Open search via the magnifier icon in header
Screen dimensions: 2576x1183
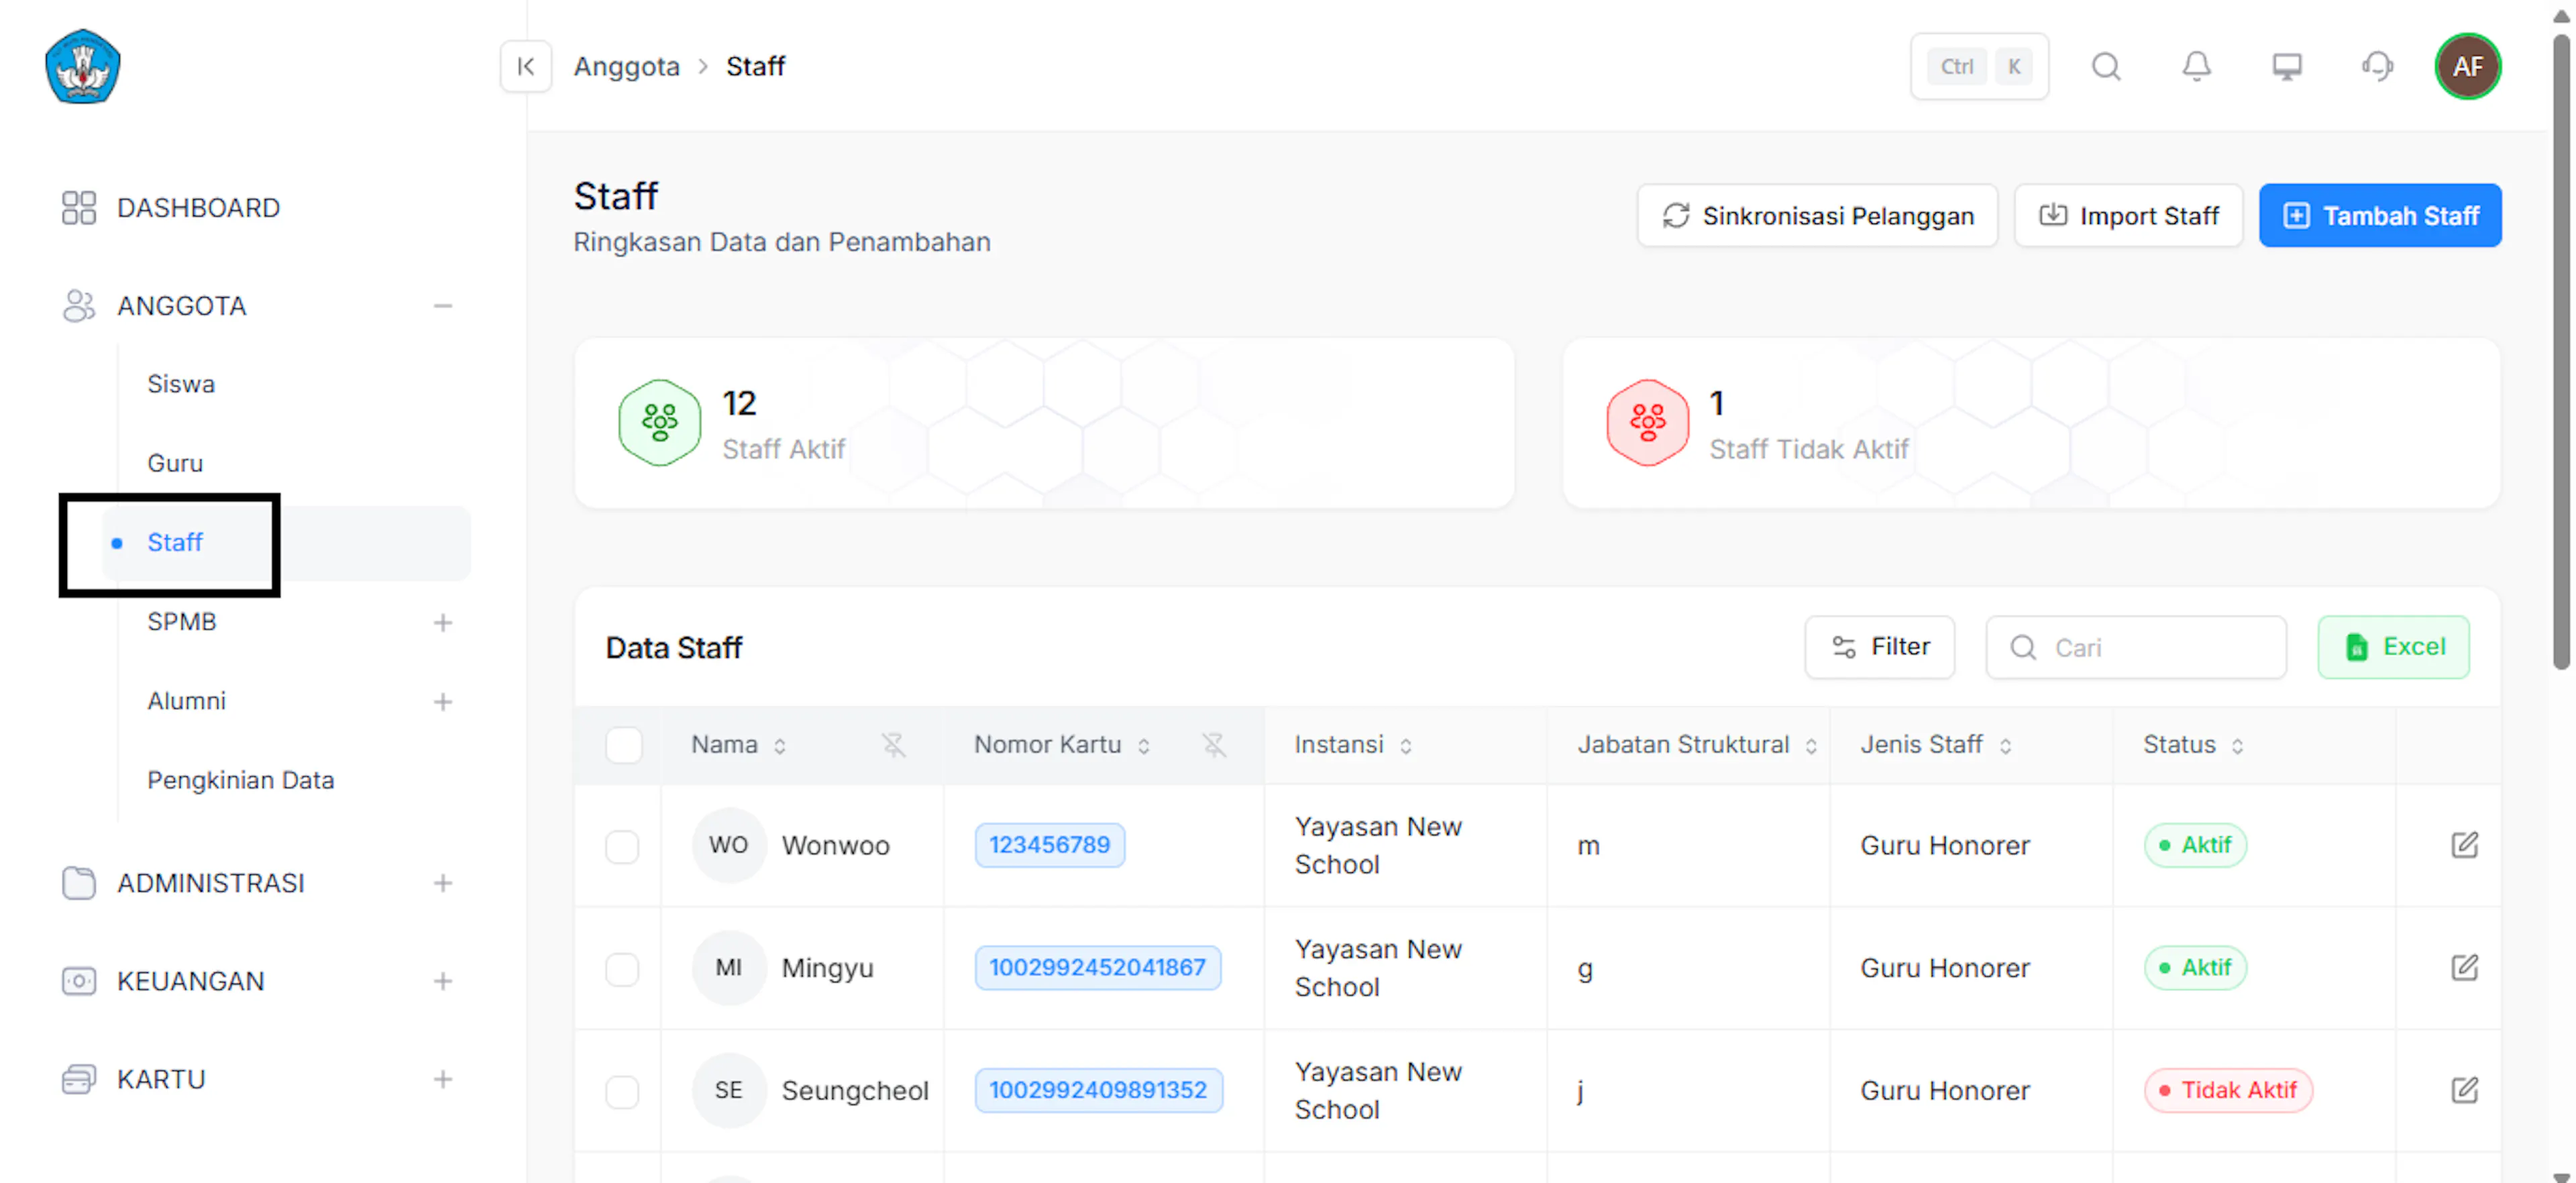2106,66
